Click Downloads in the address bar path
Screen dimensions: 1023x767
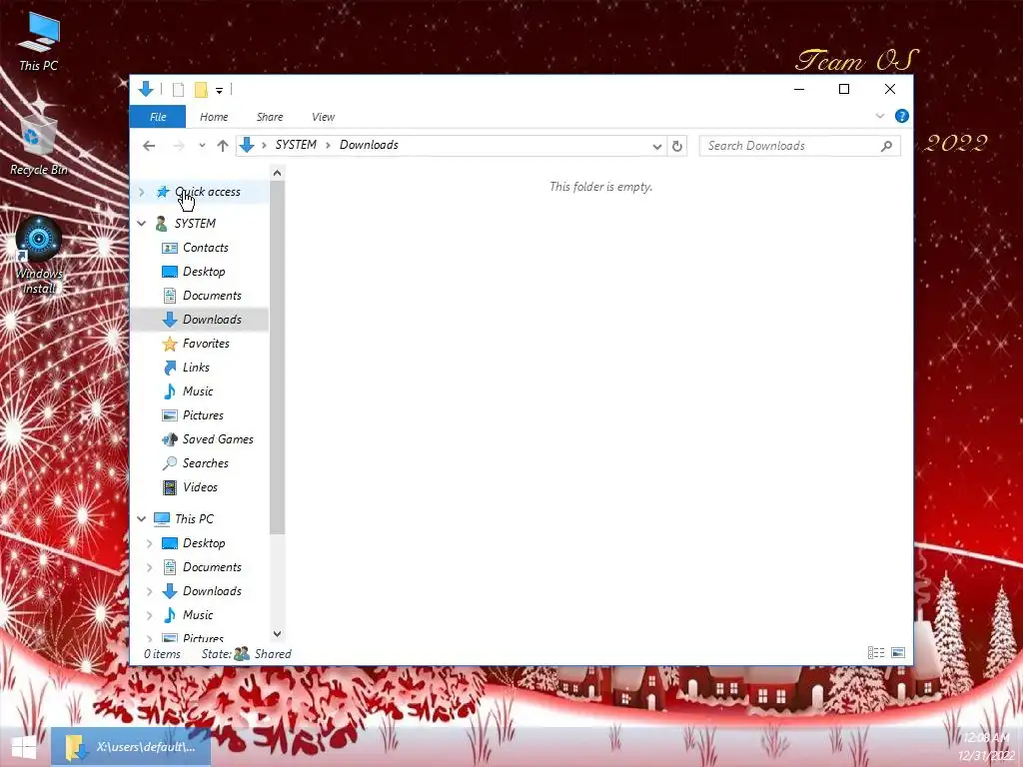(x=369, y=145)
